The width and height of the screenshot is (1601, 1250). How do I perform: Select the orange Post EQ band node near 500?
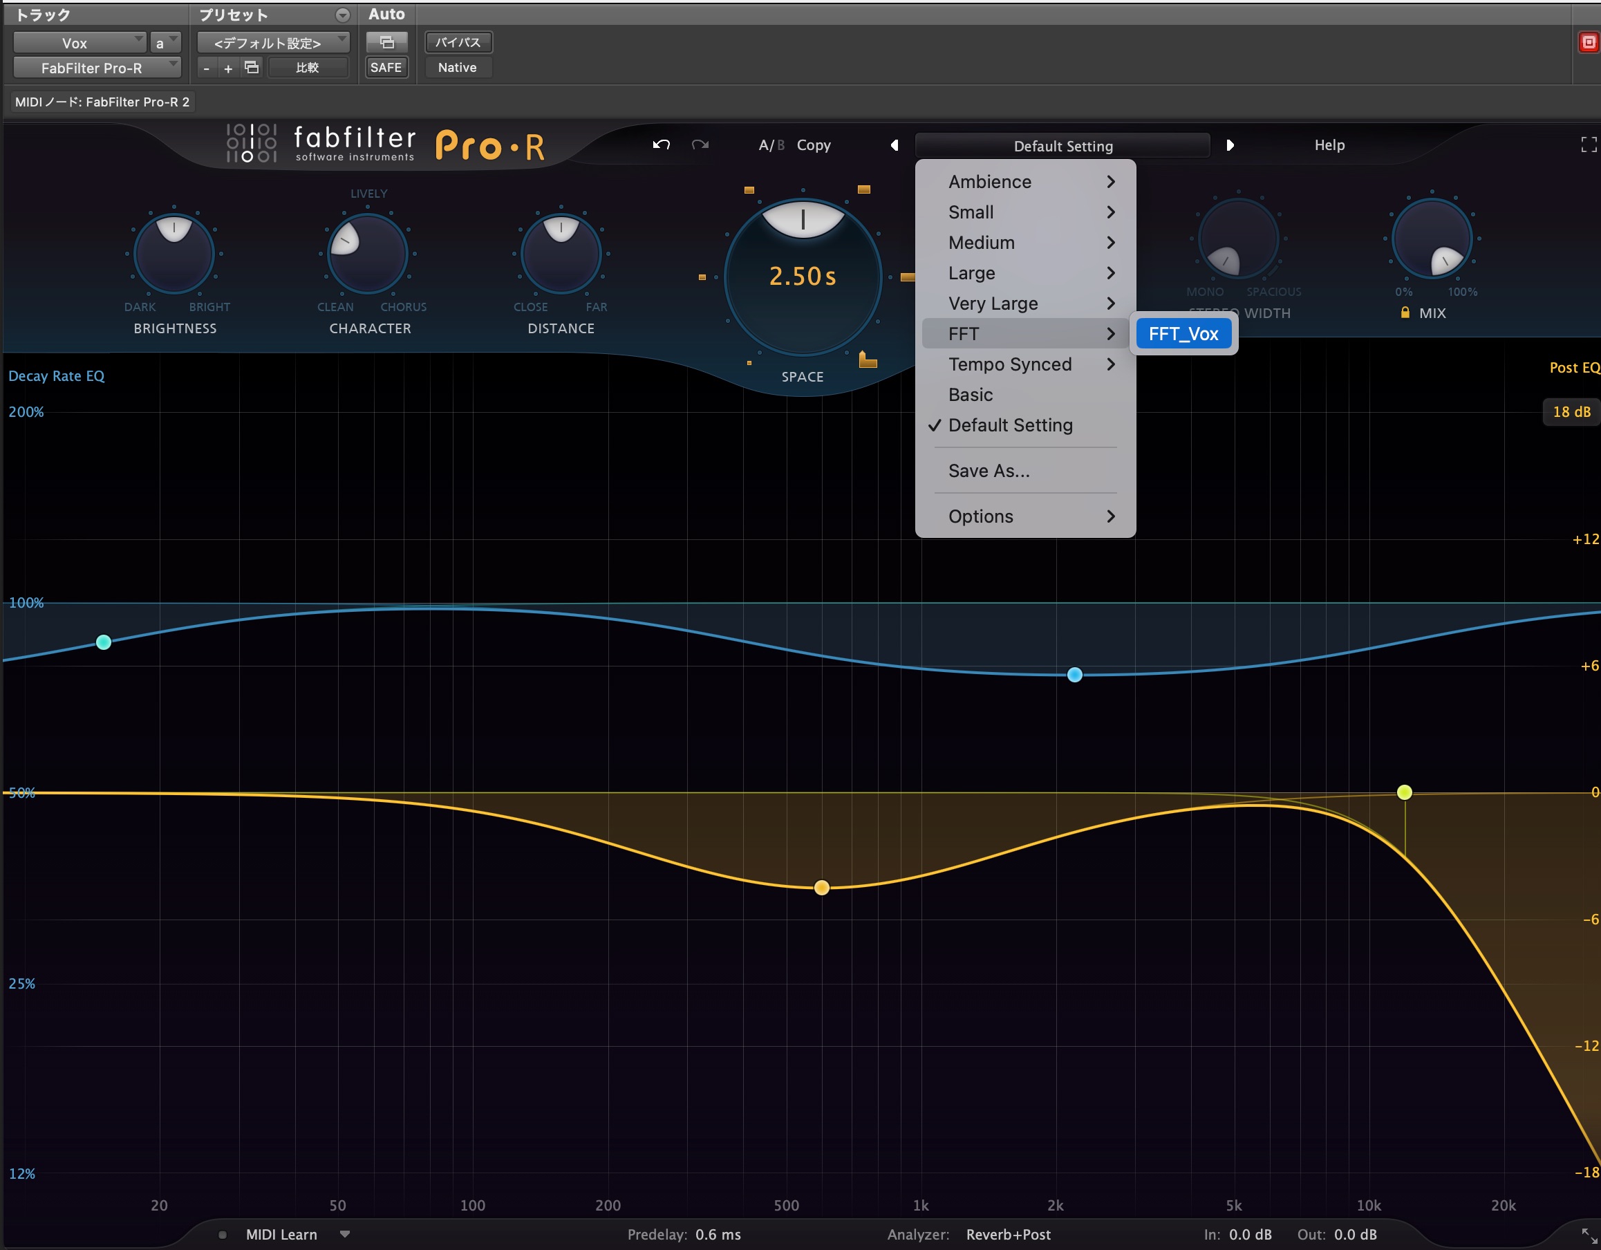coord(822,888)
